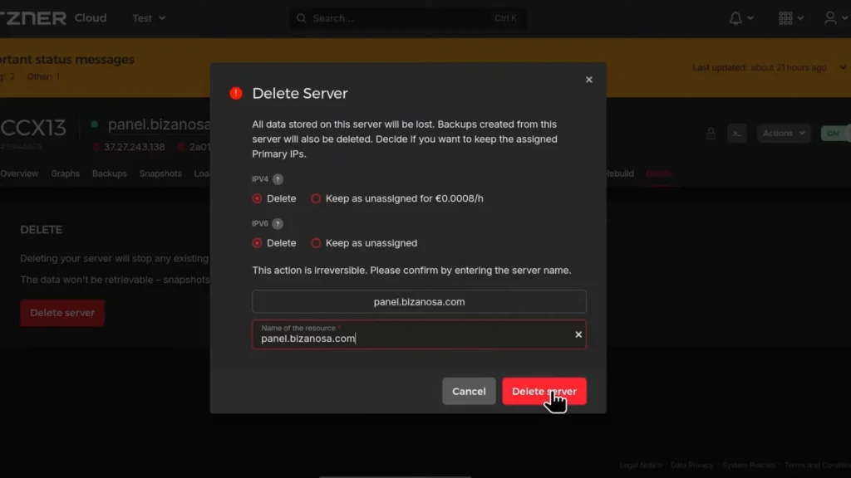The height and width of the screenshot is (478, 851).
Task: Toggle the server ON switch
Action: click(x=835, y=132)
